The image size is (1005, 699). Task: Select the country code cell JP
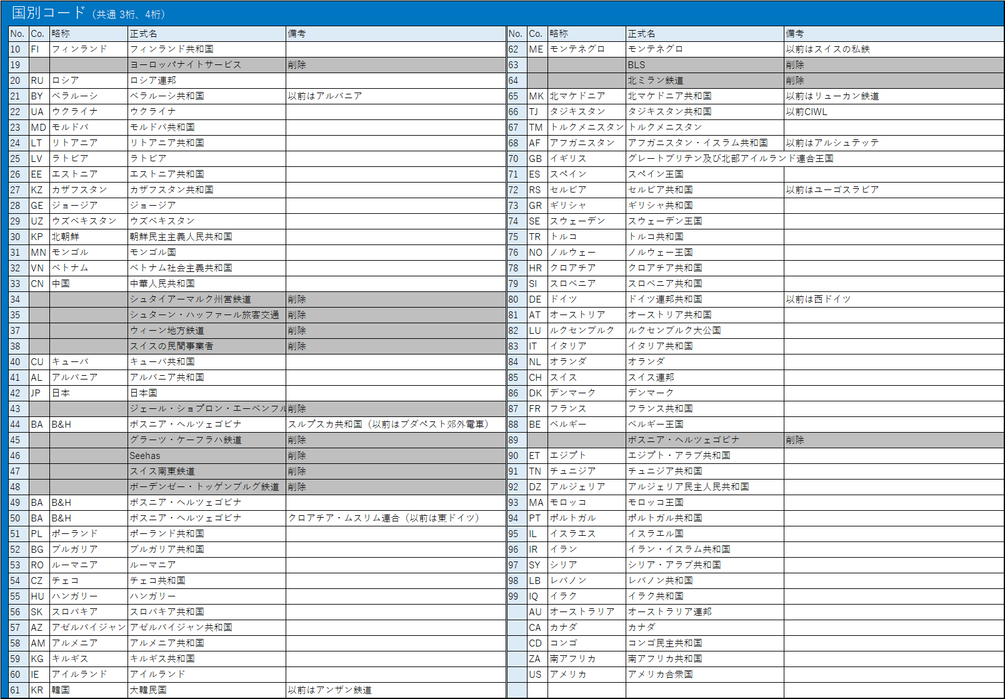coord(39,393)
